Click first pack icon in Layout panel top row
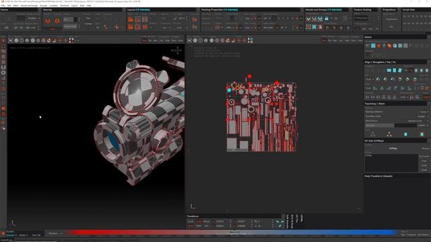The width and height of the screenshot is (431, 242). [131, 19]
